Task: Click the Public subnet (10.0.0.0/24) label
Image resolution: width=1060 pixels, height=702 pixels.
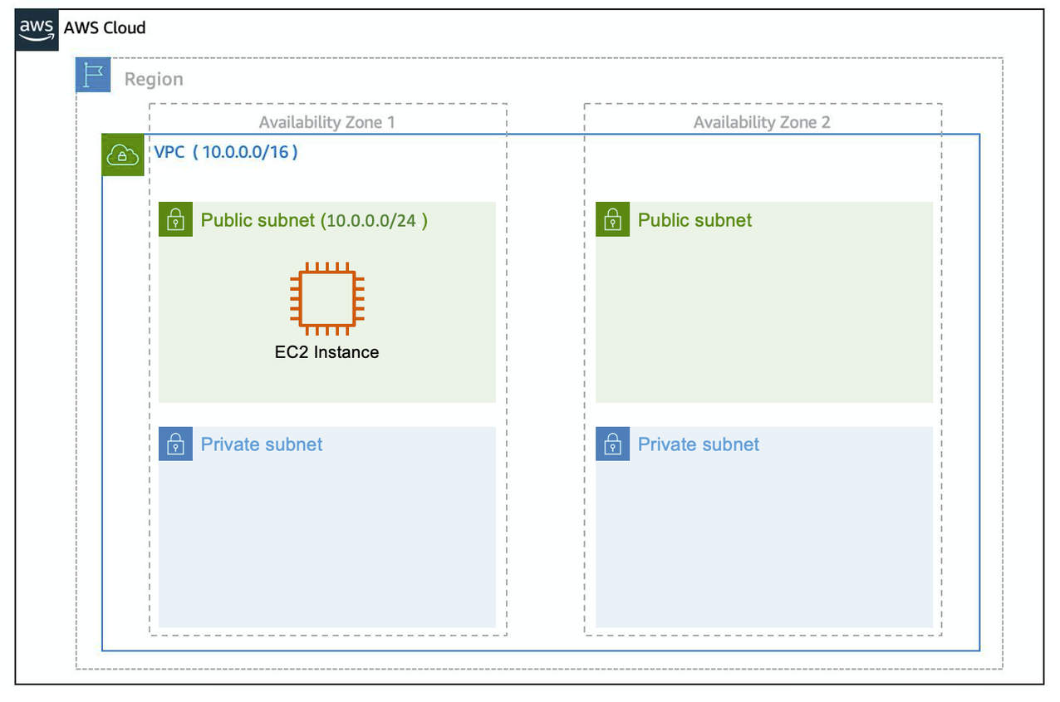Action: tap(314, 220)
